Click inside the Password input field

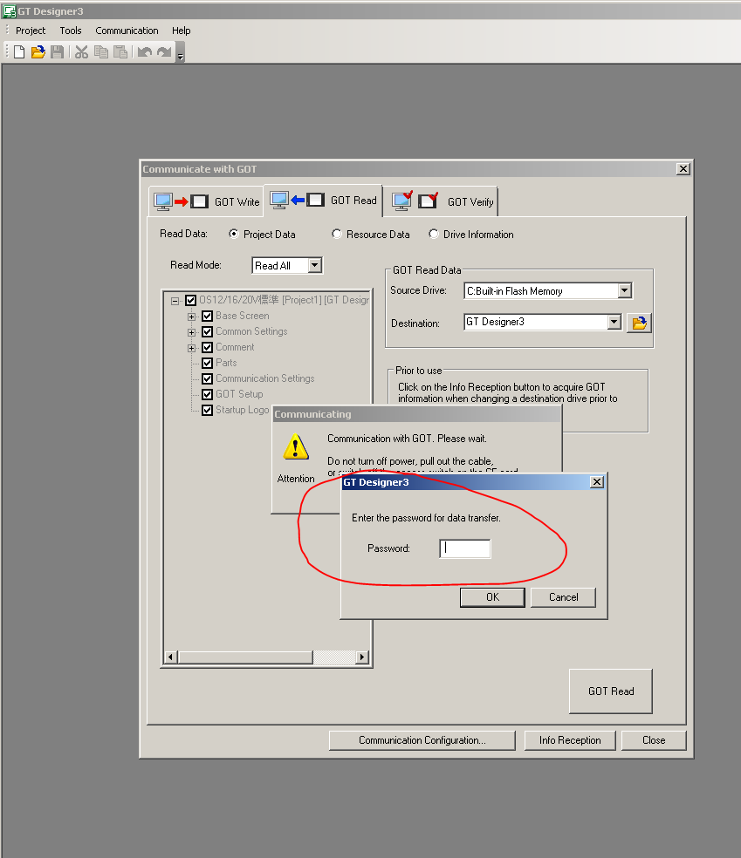[x=465, y=548]
